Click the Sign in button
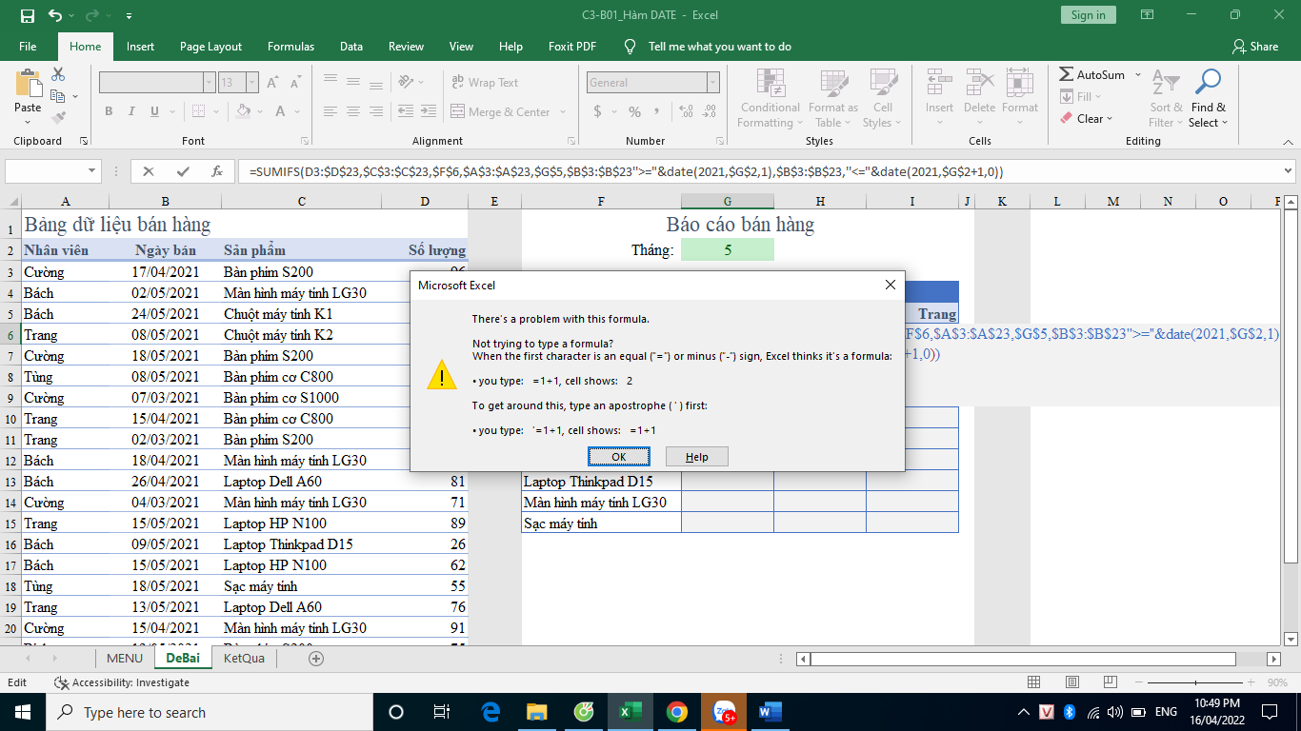This screenshot has height=731, width=1301. tap(1088, 14)
